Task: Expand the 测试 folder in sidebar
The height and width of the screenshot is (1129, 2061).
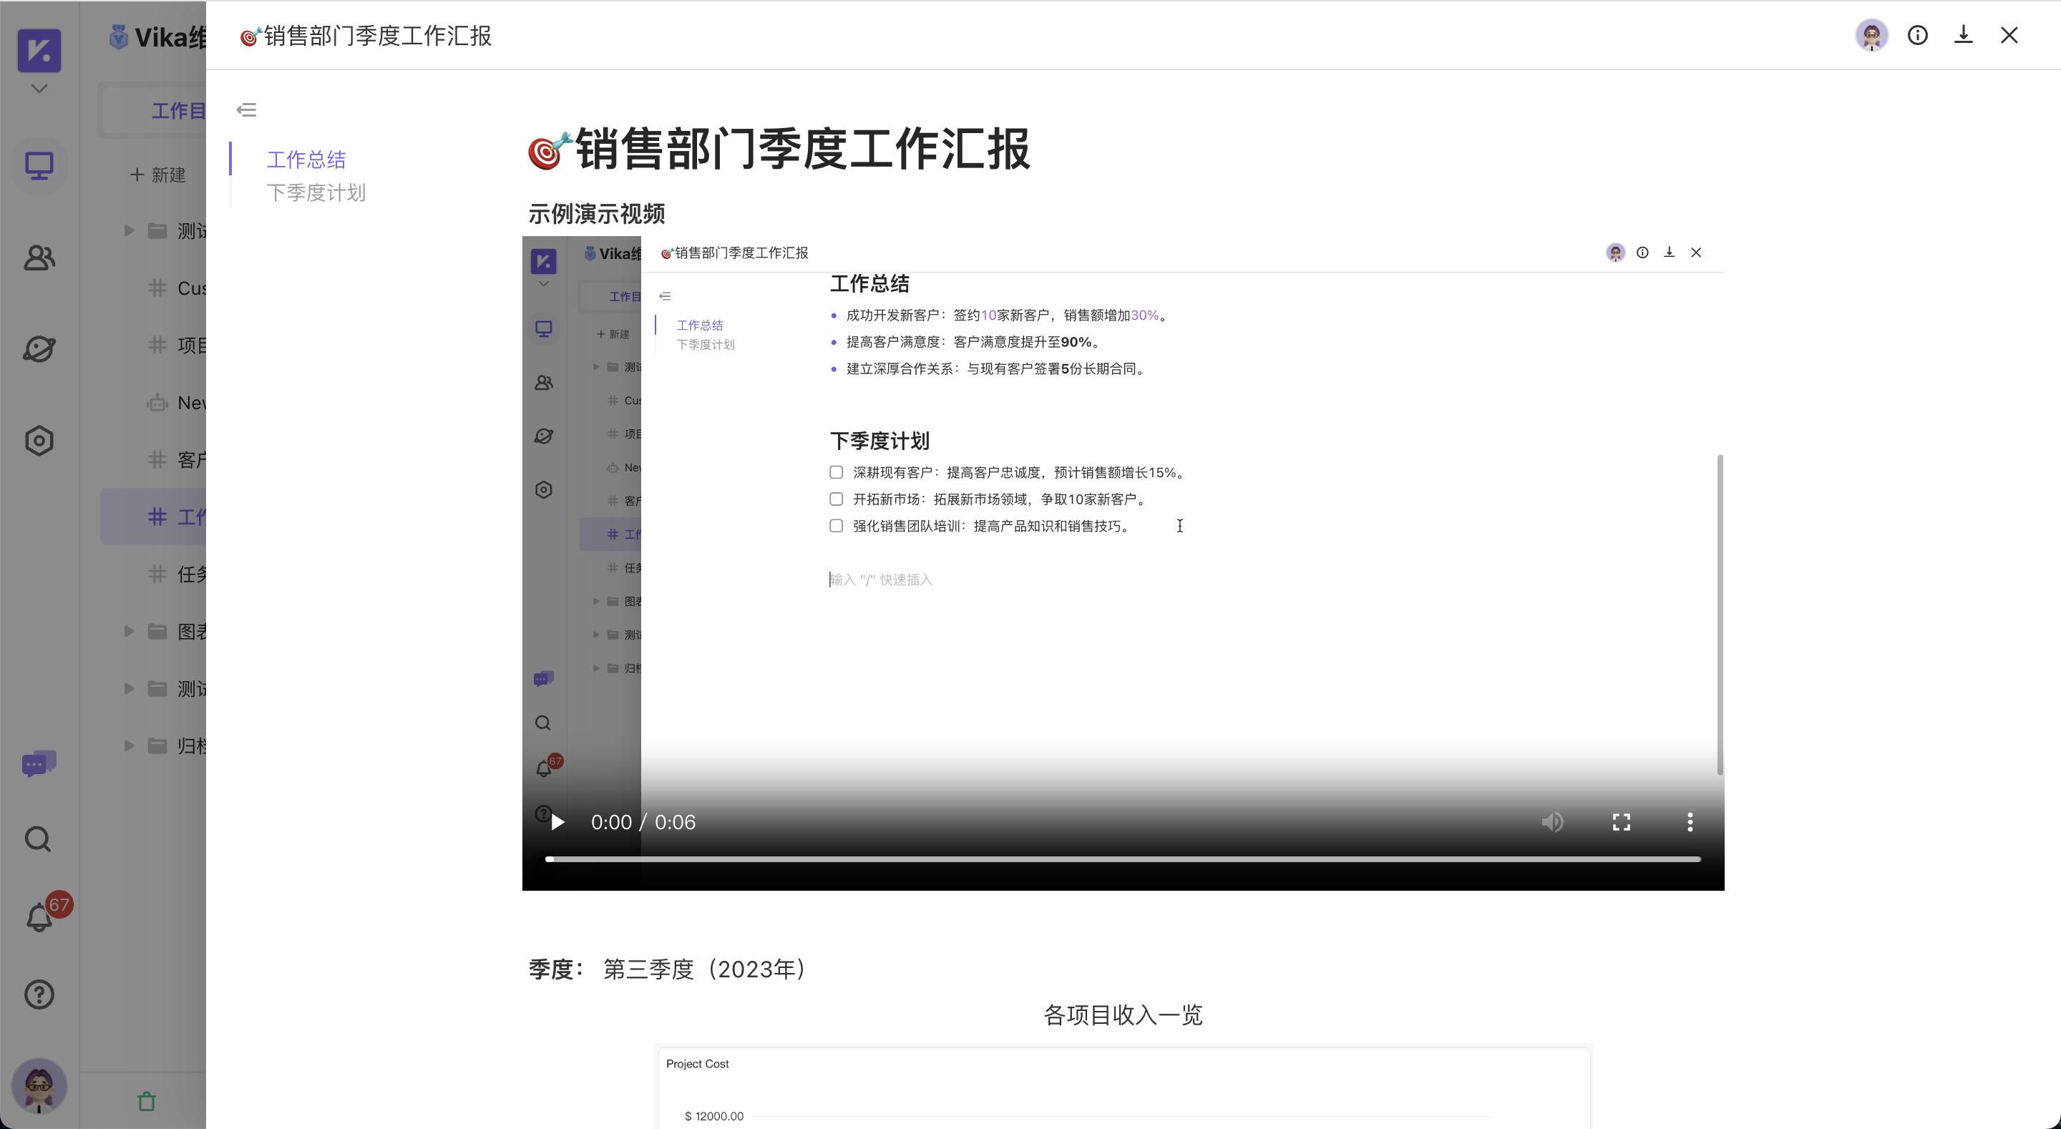Action: click(x=128, y=230)
